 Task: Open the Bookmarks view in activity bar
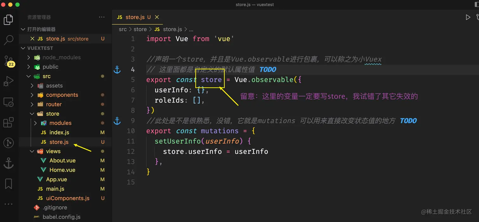tap(8, 184)
